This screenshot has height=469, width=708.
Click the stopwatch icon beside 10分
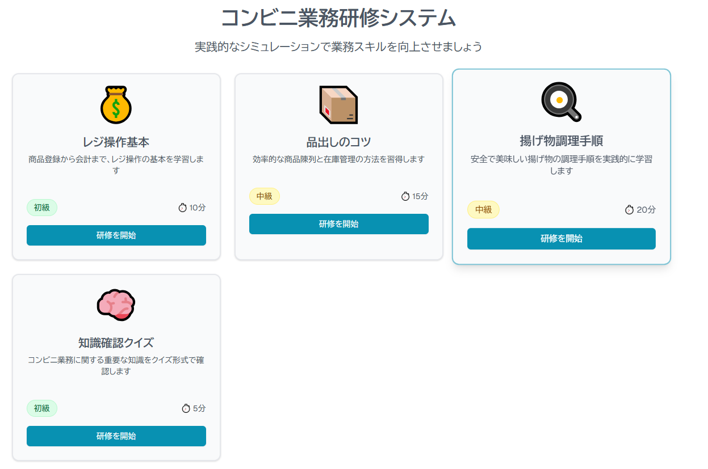pyautogui.click(x=183, y=208)
